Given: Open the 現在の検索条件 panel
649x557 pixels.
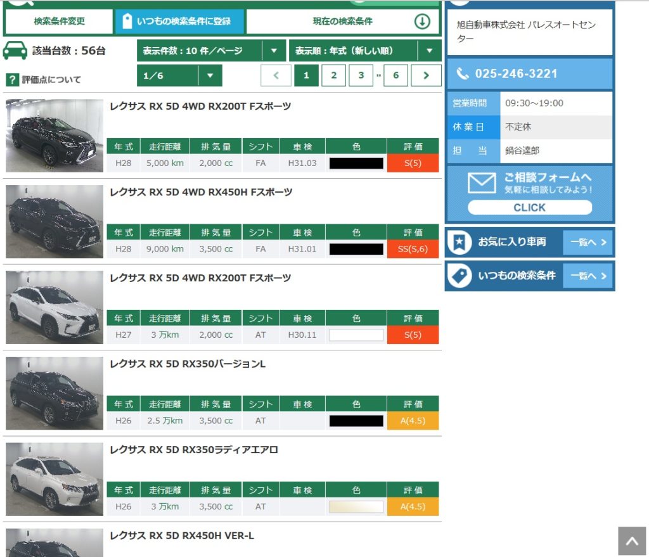Looking at the screenshot, I should [343, 21].
